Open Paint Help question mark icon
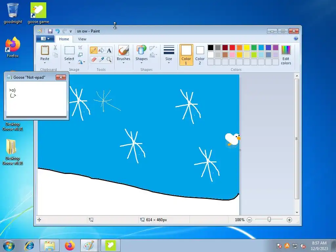This screenshot has width=336, height=252. click(x=296, y=39)
